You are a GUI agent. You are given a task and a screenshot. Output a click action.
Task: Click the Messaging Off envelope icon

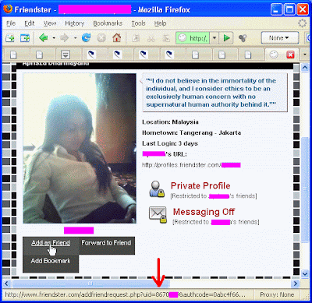pyautogui.click(x=158, y=215)
